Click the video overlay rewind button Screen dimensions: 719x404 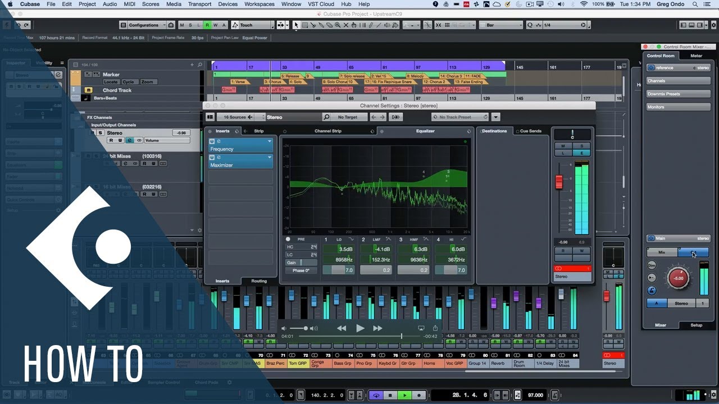342,328
